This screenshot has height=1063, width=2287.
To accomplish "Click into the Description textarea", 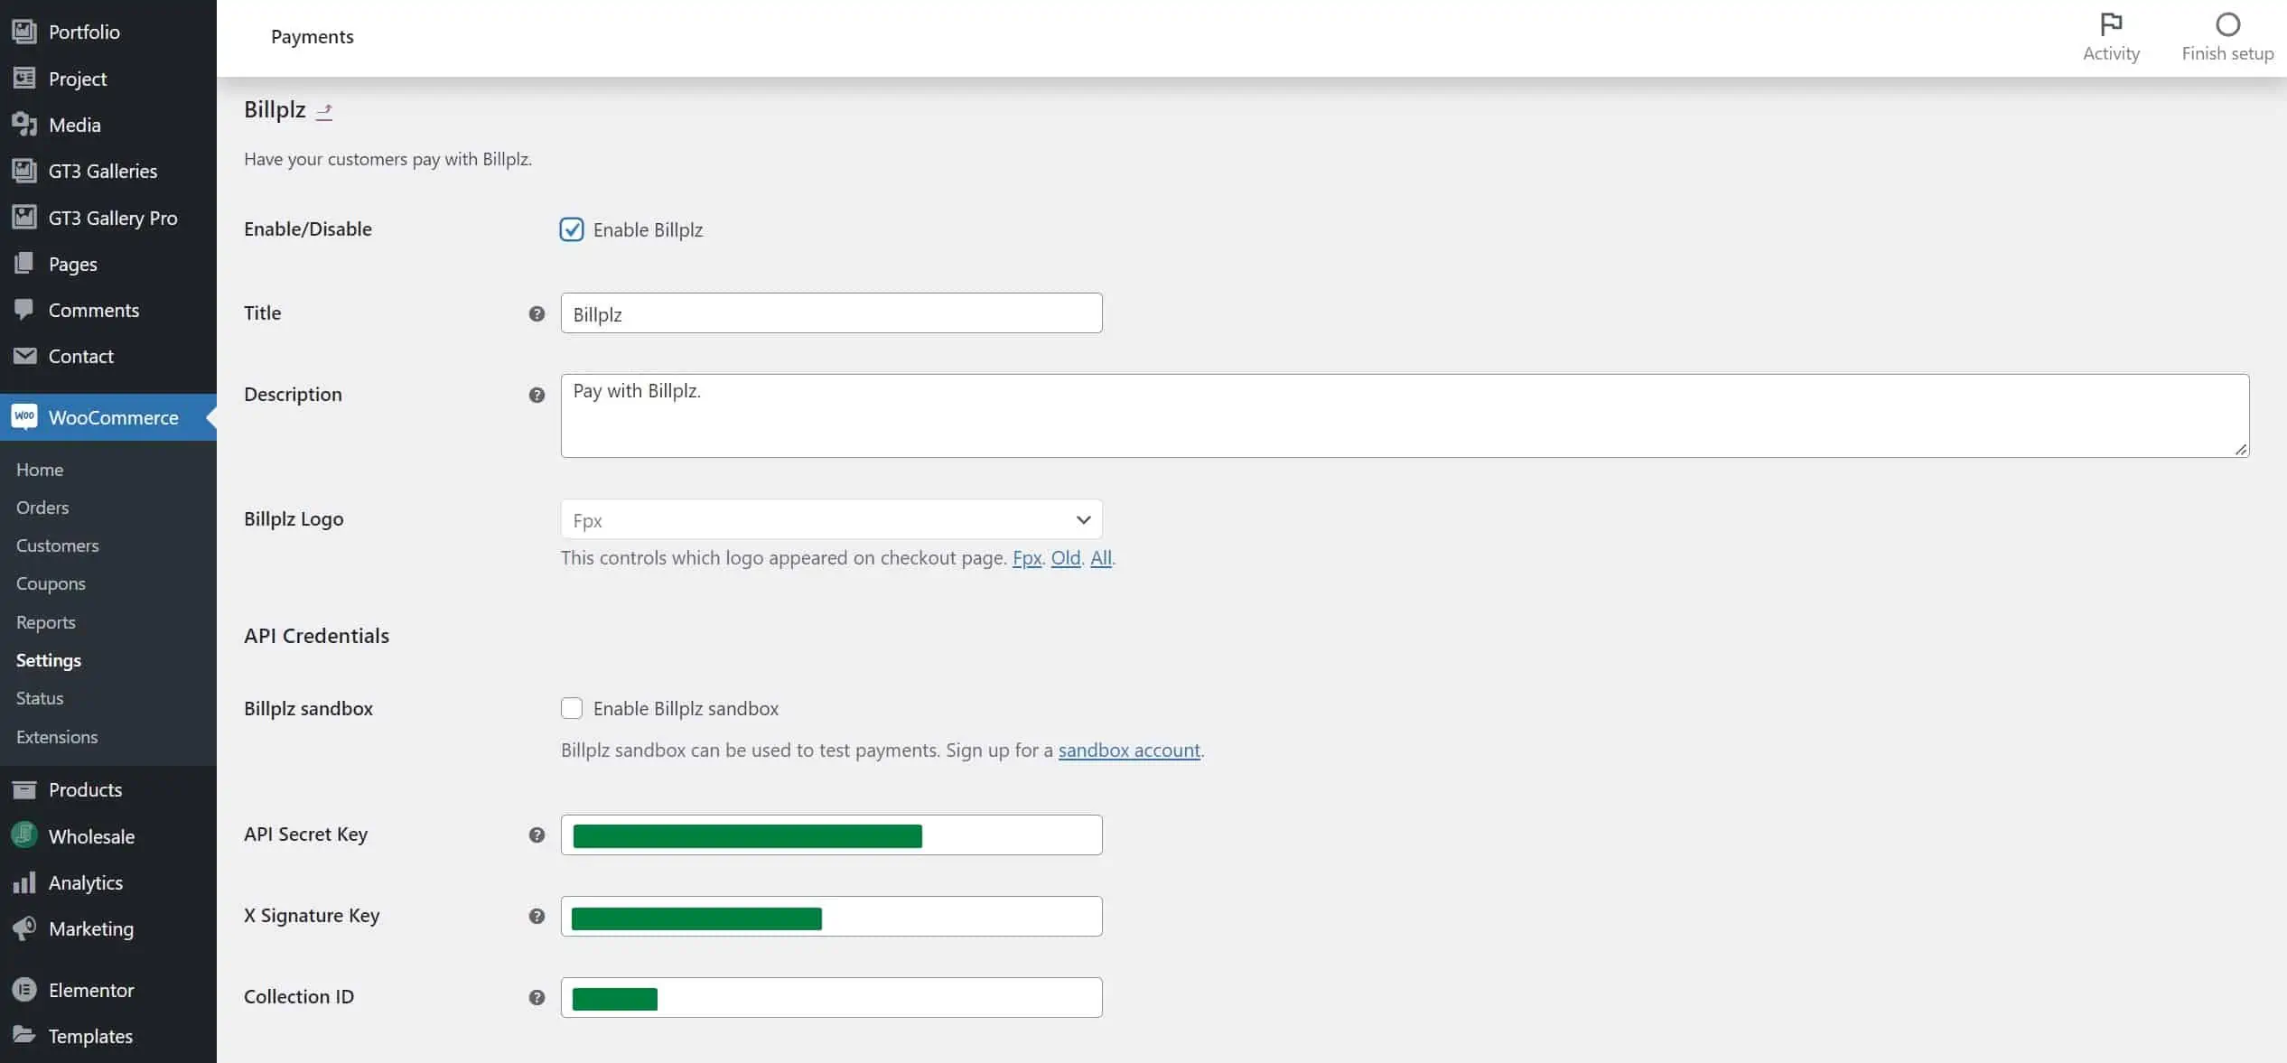I will (1405, 415).
